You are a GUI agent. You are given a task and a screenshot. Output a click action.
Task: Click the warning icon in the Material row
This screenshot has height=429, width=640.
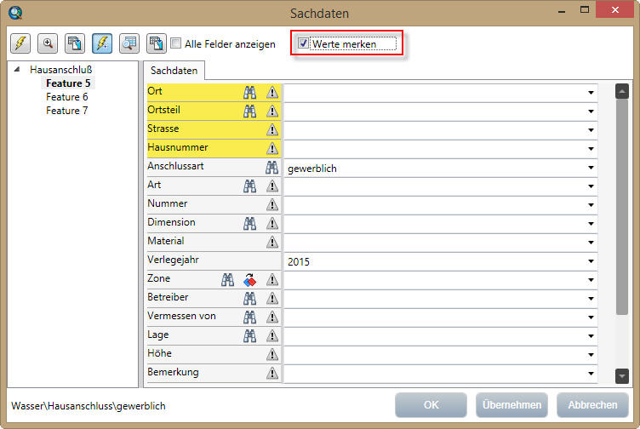click(x=272, y=242)
